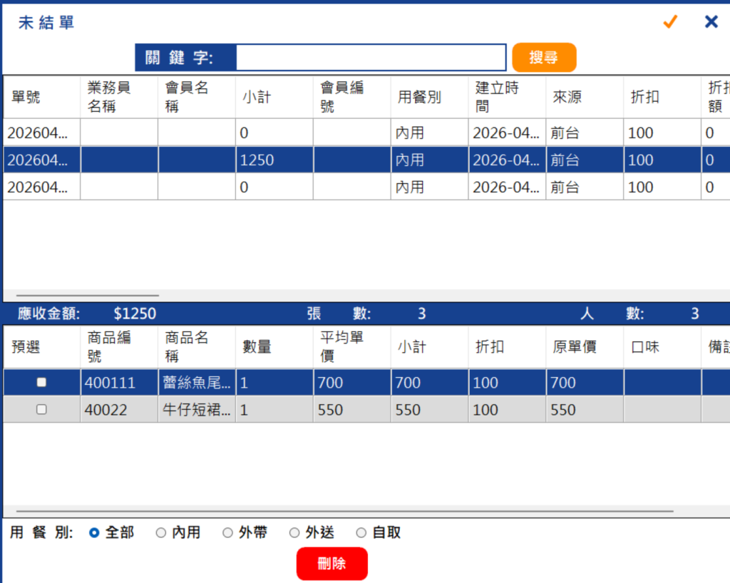Click the 搜尋 search button
This screenshot has width=730, height=583.
tap(544, 57)
